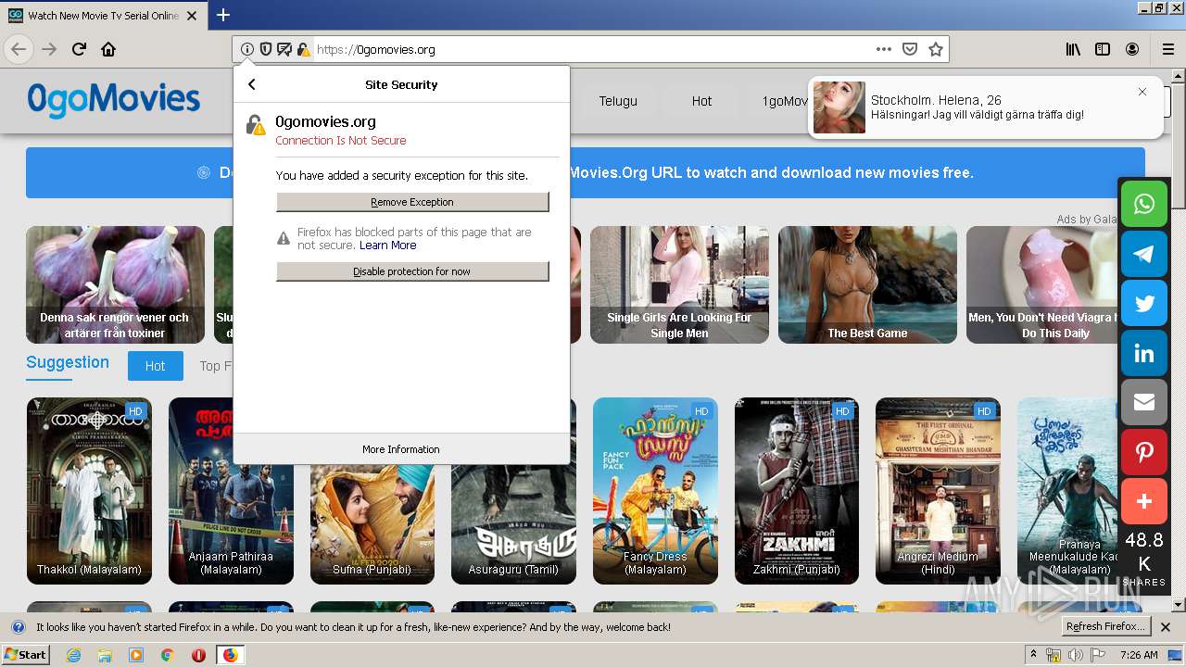Click Remove Exception button
This screenshot has width=1186, height=667.
[412, 202]
